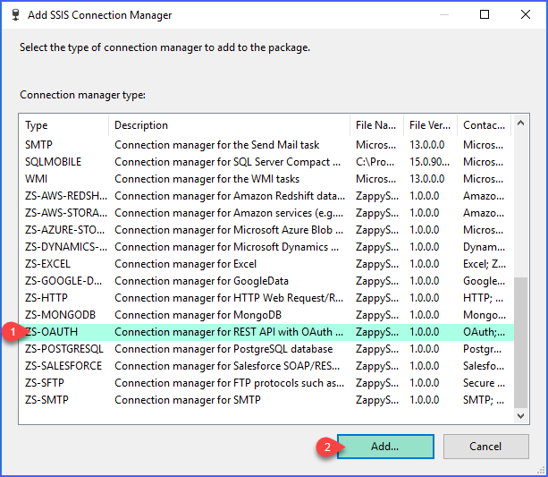Choose the ZS-MONGODB connection type

click(266, 315)
